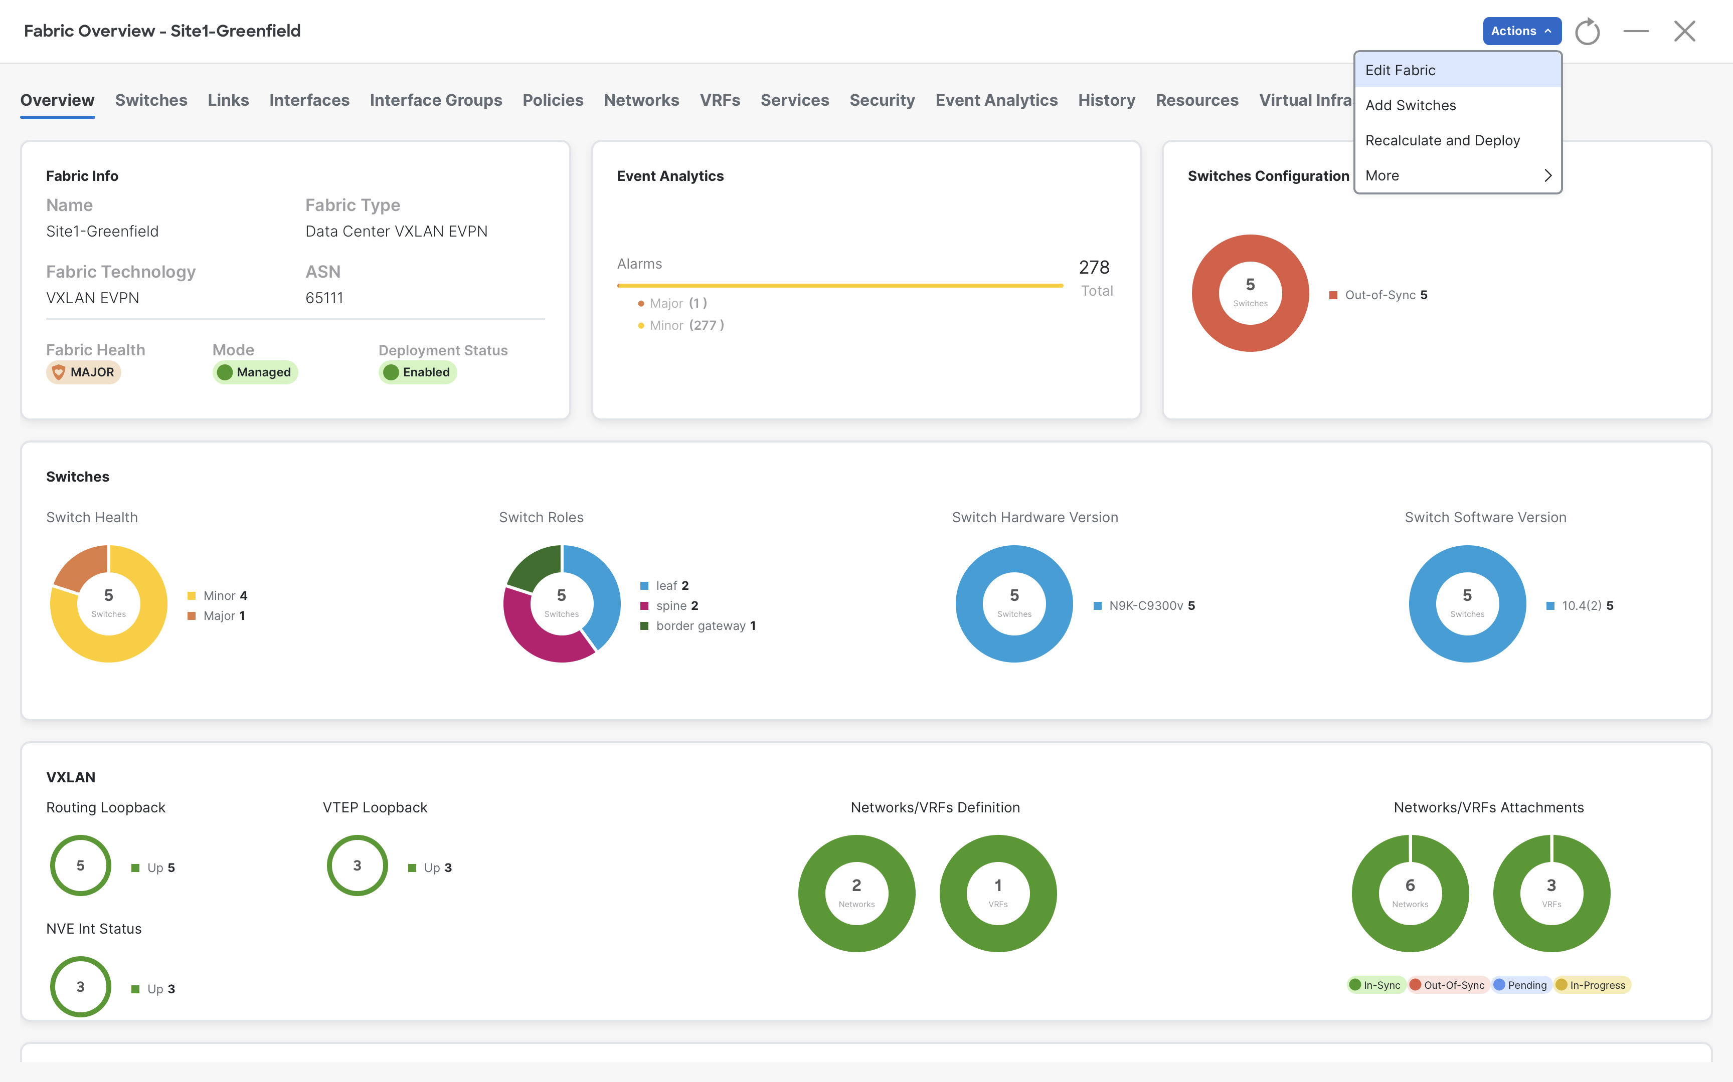The width and height of the screenshot is (1733, 1082).
Task: Click the VTEP Loopback ring showing 3
Action: click(x=357, y=866)
